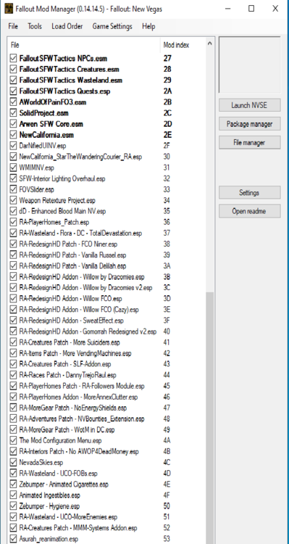Disable SolidProject.esm checkbox
Screen dimensions: 289x544
[14, 113]
